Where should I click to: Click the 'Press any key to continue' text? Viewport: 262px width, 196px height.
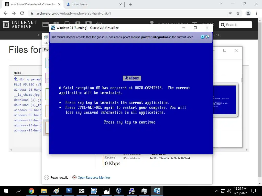(130, 122)
